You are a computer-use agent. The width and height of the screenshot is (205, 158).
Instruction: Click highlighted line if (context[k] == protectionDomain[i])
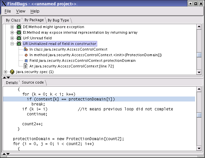pos(99,99)
